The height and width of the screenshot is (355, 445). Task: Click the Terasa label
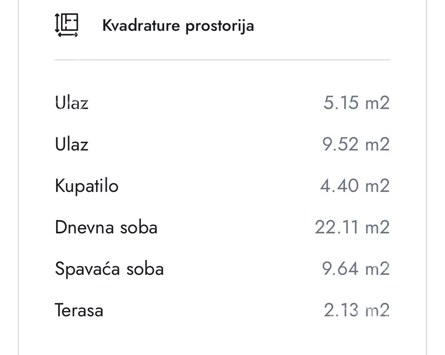pyautogui.click(x=79, y=310)
